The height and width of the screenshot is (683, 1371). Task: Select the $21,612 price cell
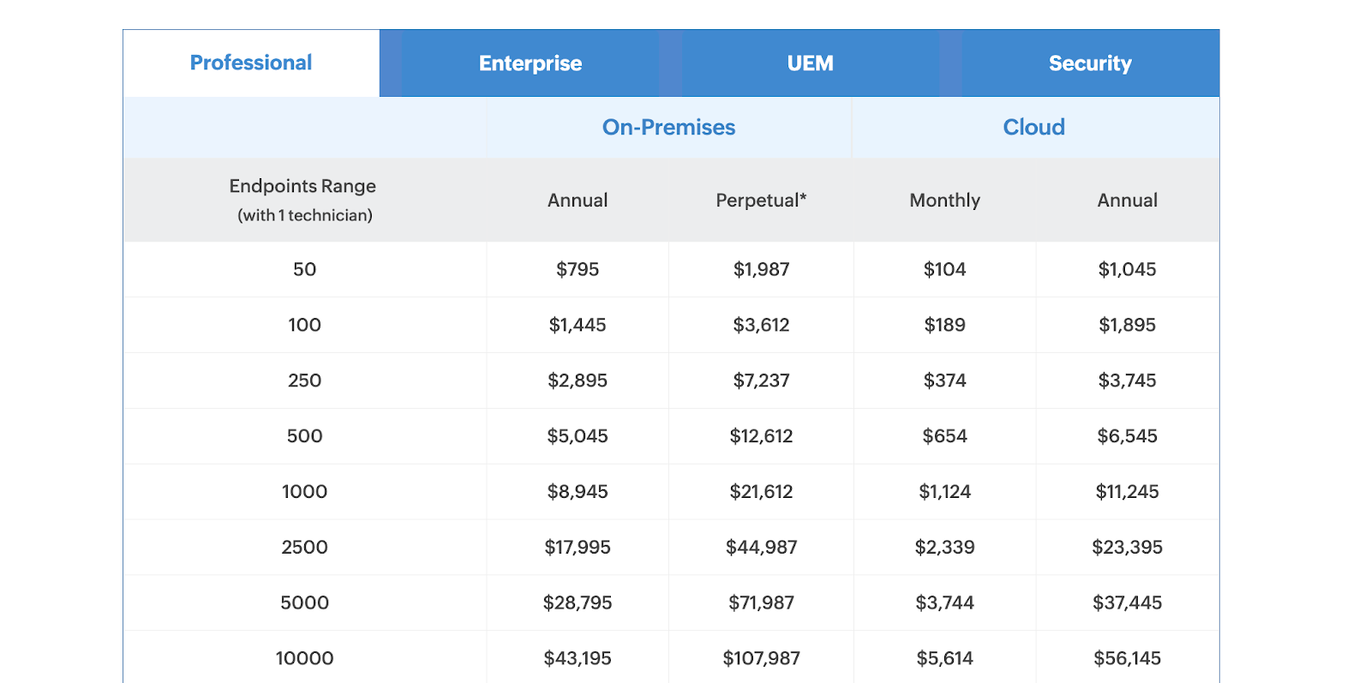[761, 492]
